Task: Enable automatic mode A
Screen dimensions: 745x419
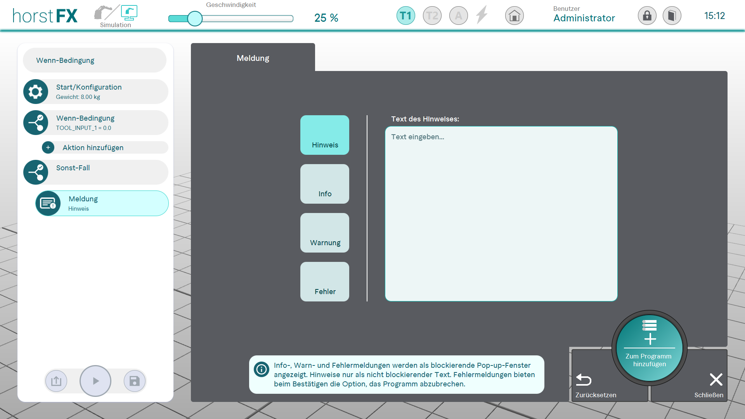Action: pos(458,16)
